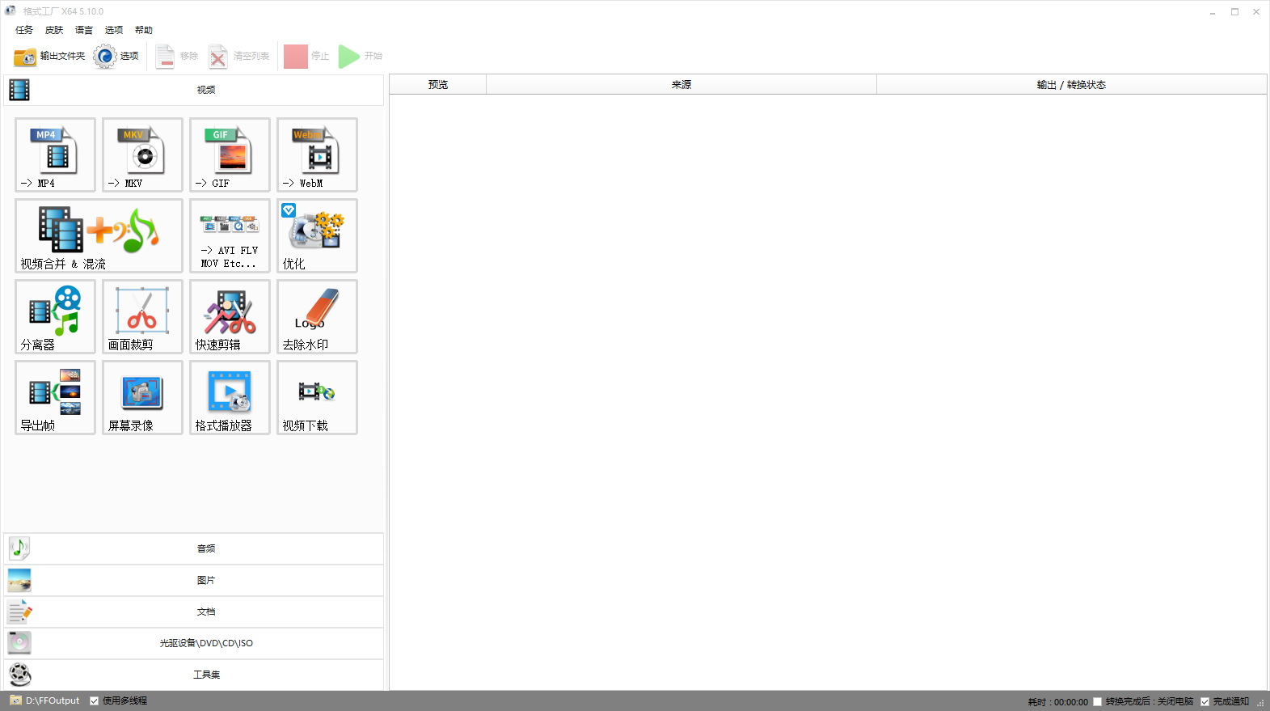Open the 快速剪辑 quick clip tool

pyautogui.click(x=230, y=316)
